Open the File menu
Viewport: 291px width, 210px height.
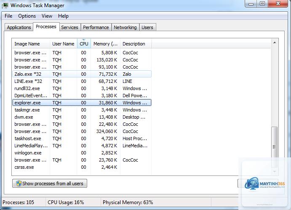pyautogui.click(x=8, y=16)
